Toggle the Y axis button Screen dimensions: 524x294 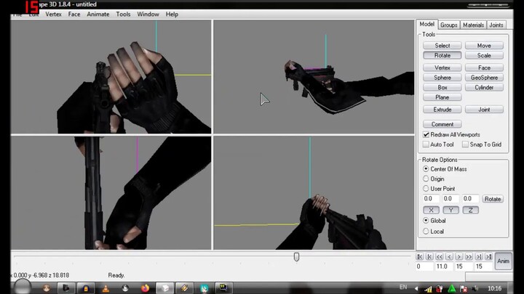(x=450, y=210)
